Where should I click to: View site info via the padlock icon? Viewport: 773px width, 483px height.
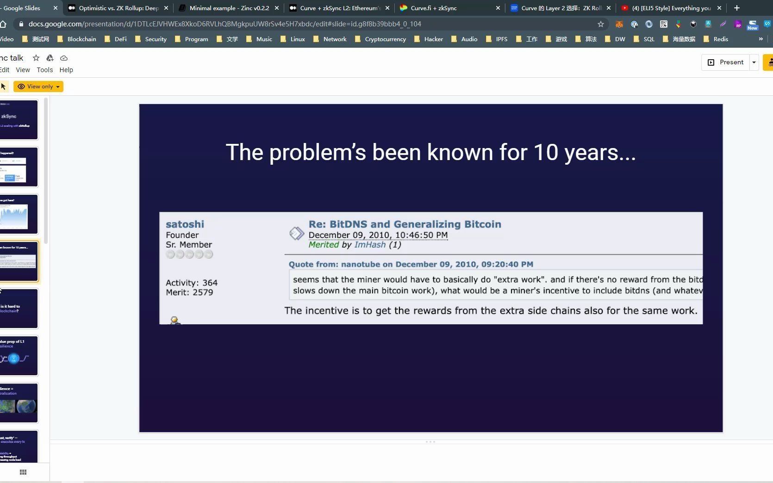tap(21, 24)
